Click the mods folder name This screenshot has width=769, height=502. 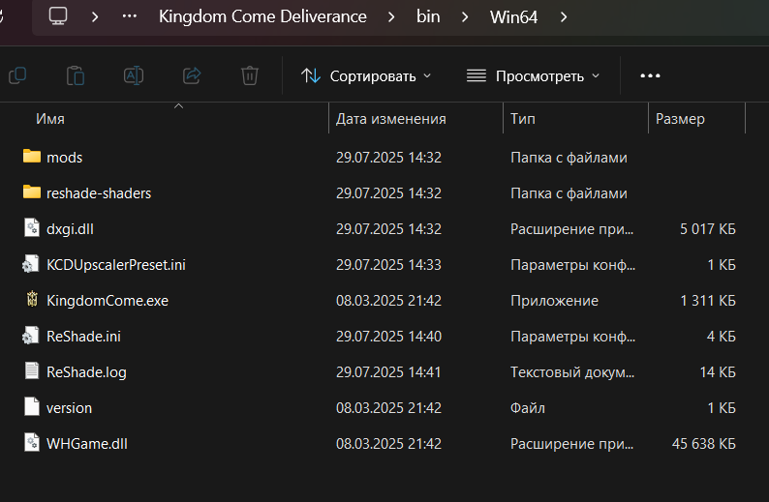click(64, 158)
